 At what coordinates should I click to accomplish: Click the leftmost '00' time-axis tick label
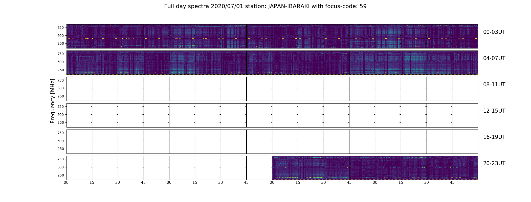click(x=66, y=183)
